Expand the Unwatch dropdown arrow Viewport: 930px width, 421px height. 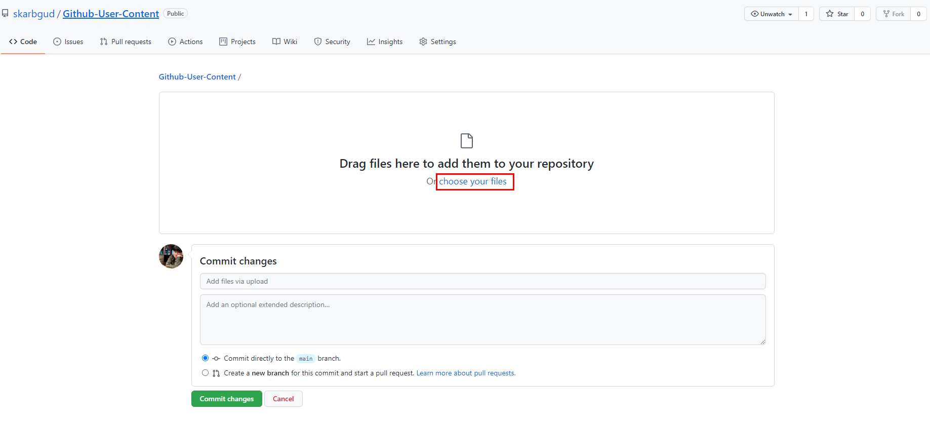790,14
